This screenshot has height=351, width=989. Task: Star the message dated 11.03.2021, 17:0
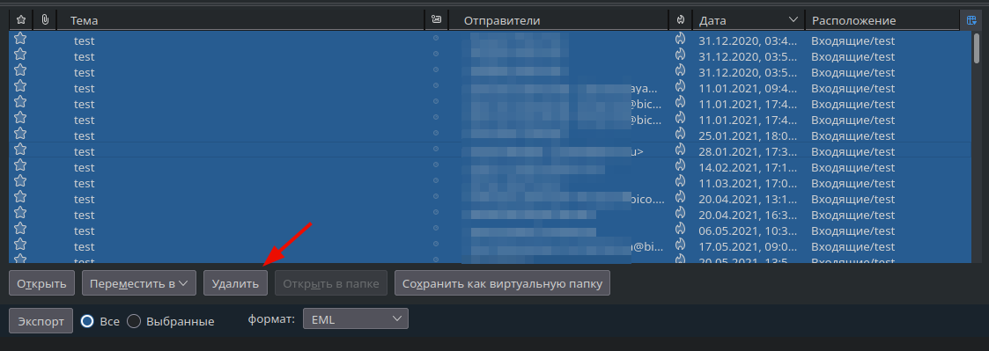pyautogui.click(x=20, y=181)
